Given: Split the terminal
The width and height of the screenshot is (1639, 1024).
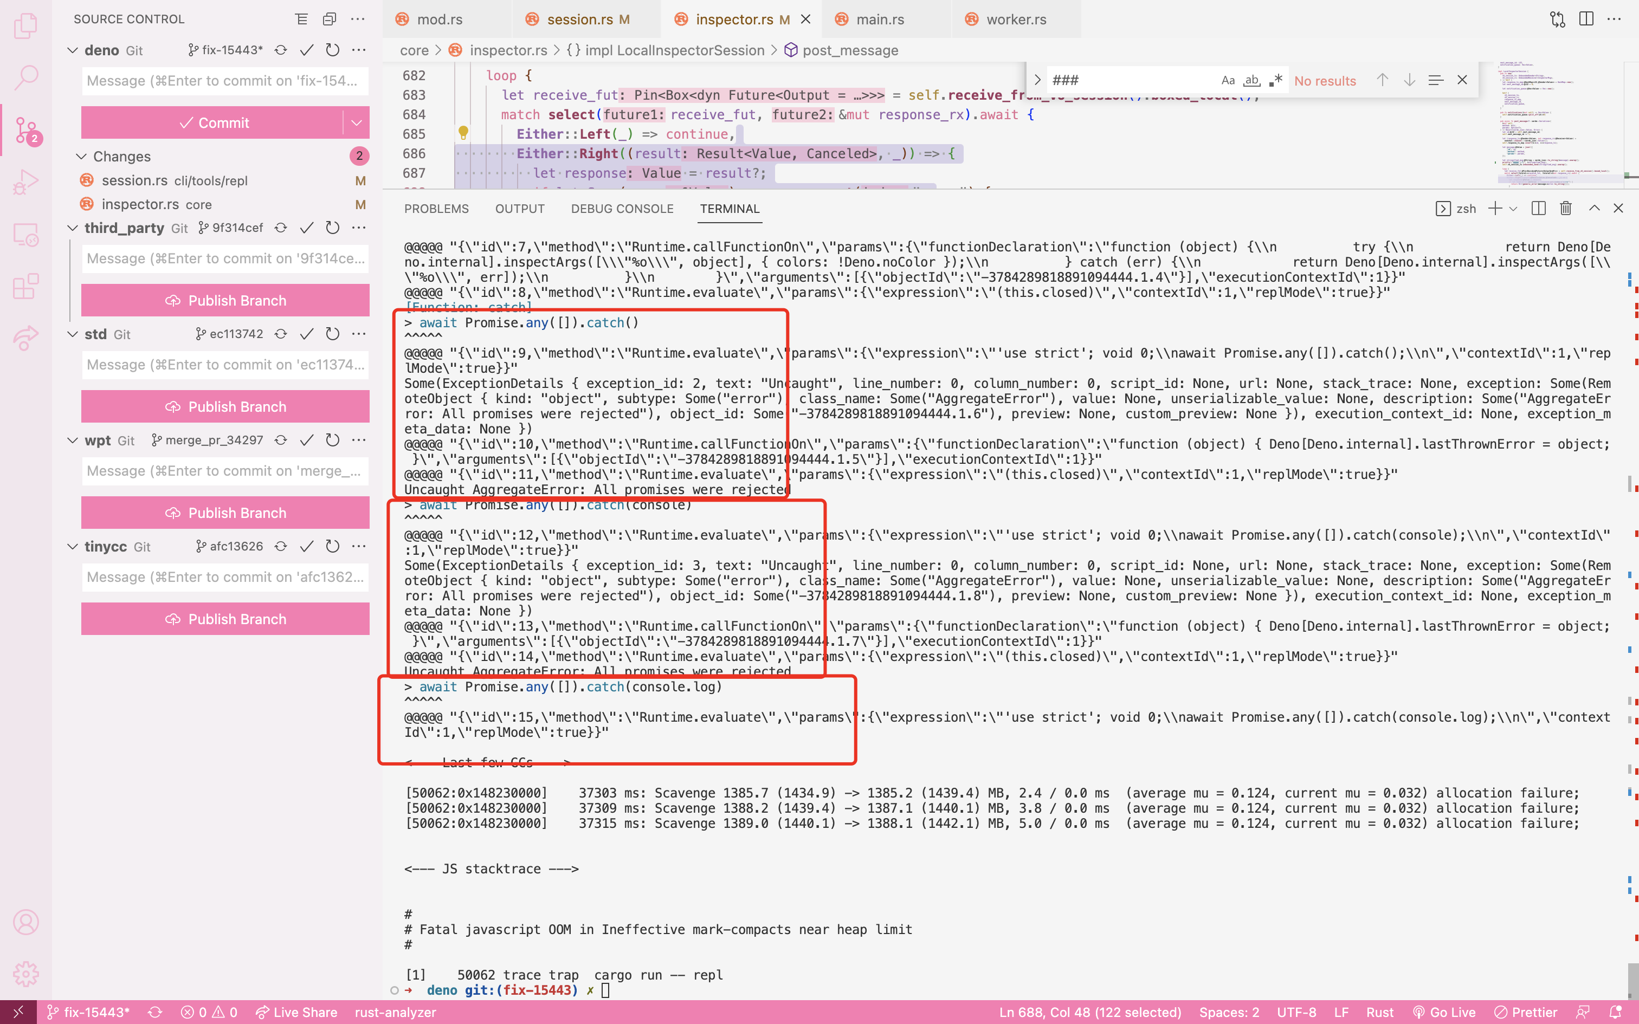Looking at the screenshot, I should (1538, 208).
